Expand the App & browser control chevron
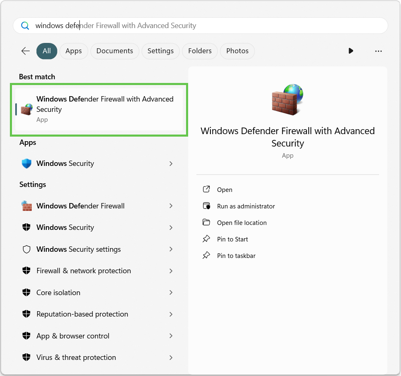This screenshot has width=401, height=376. pyautogui.click(x=171, y=336)
